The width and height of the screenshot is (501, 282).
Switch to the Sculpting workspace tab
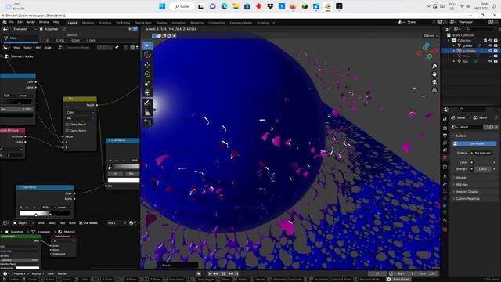[x=105, y=23]
